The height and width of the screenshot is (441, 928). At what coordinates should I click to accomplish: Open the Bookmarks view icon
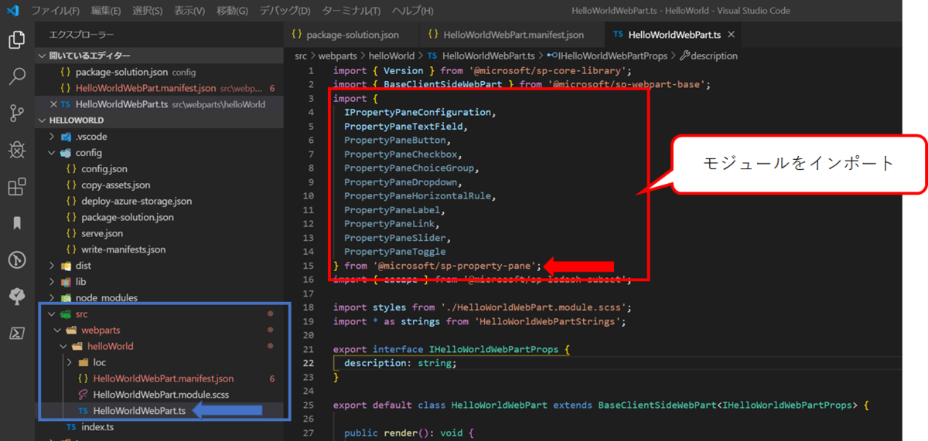click(16, 224)
